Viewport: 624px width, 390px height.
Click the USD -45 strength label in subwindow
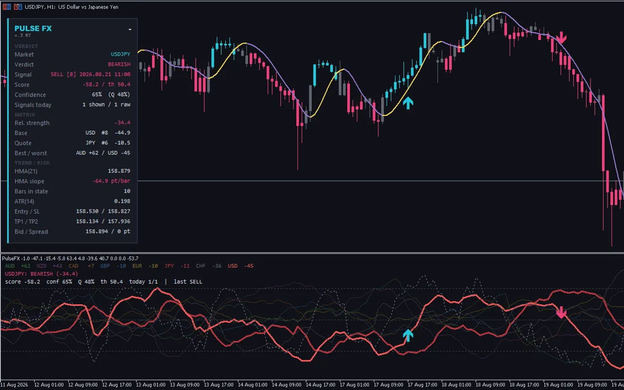[240, 266]
